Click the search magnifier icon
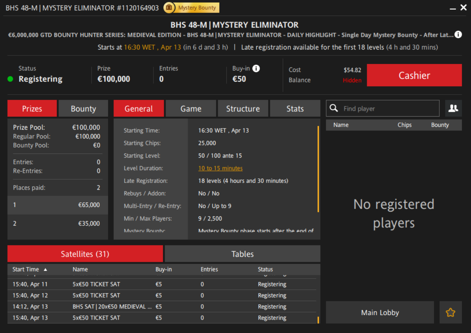The height and width of the screenshot is (333, 471). (x=334, y=108)
